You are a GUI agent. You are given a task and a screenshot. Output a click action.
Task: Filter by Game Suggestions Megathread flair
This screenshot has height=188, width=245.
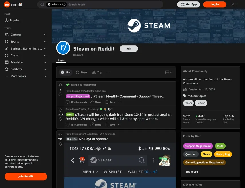pyautogui.click(x=204, y=163)
